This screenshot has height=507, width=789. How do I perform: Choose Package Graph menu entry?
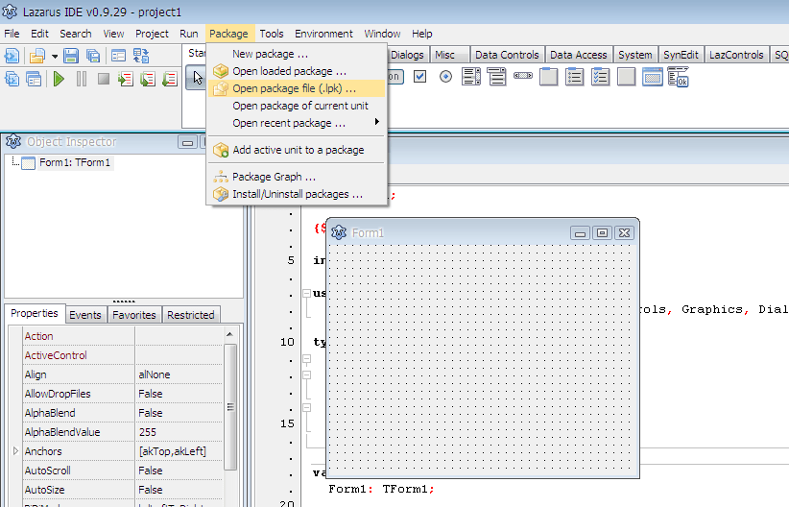point(297,177)
